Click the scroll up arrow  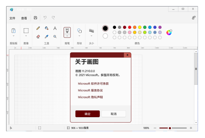tap(196, 52)
